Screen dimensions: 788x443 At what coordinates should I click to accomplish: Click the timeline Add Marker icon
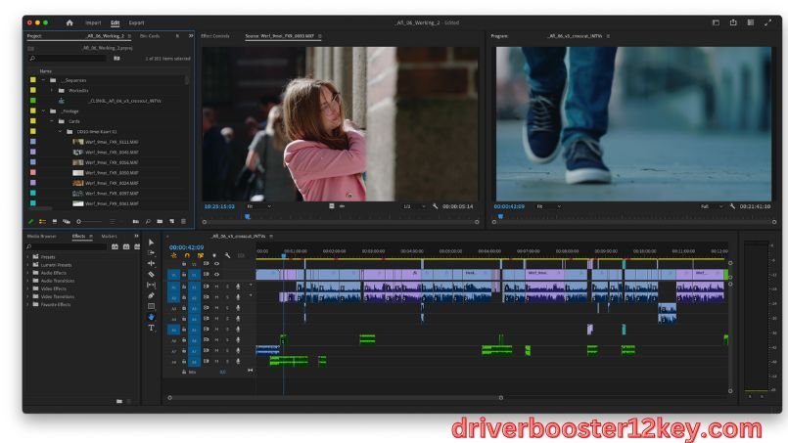(x=214, y=255)
